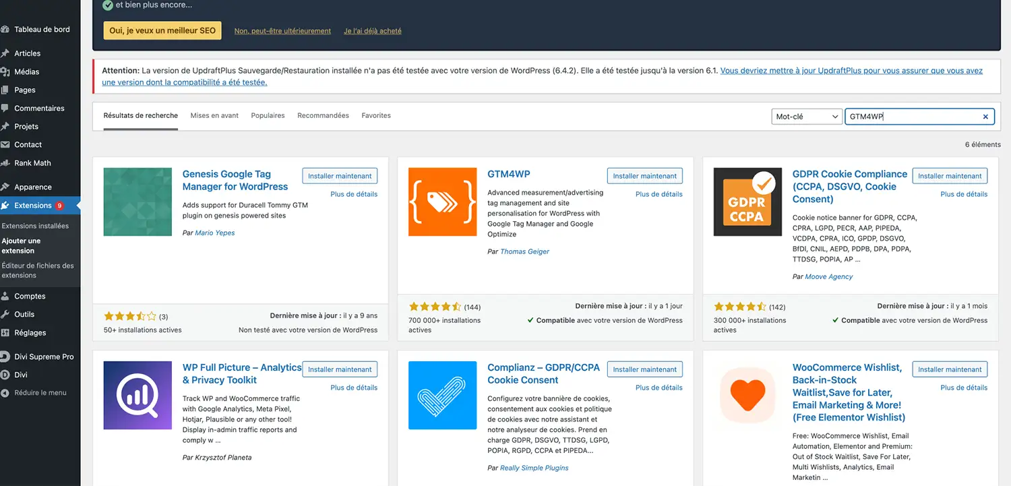Click Oui, je veux un meilleur SEO

162,30
